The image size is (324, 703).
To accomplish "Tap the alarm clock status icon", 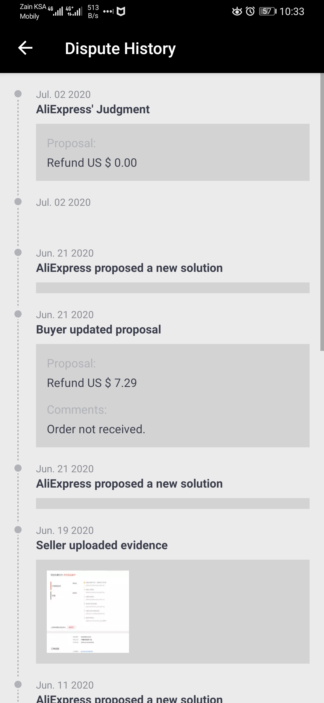I will [x=250, y=11].
